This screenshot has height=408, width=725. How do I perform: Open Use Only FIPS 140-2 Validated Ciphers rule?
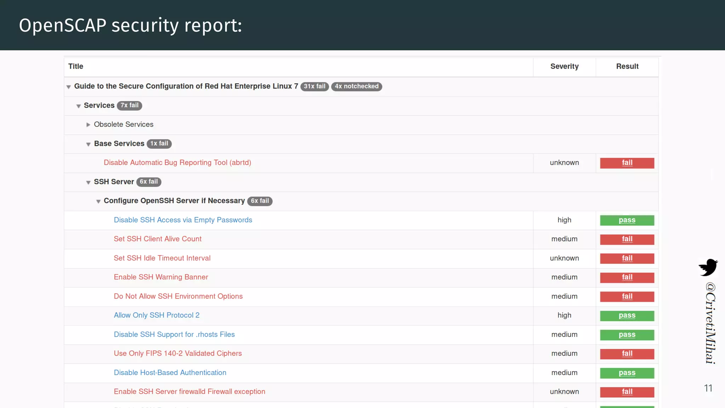(x=178, y=353)
